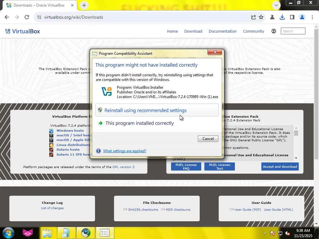Open the Community menu item
The image size is (319, 239).
tap(254, 31)
